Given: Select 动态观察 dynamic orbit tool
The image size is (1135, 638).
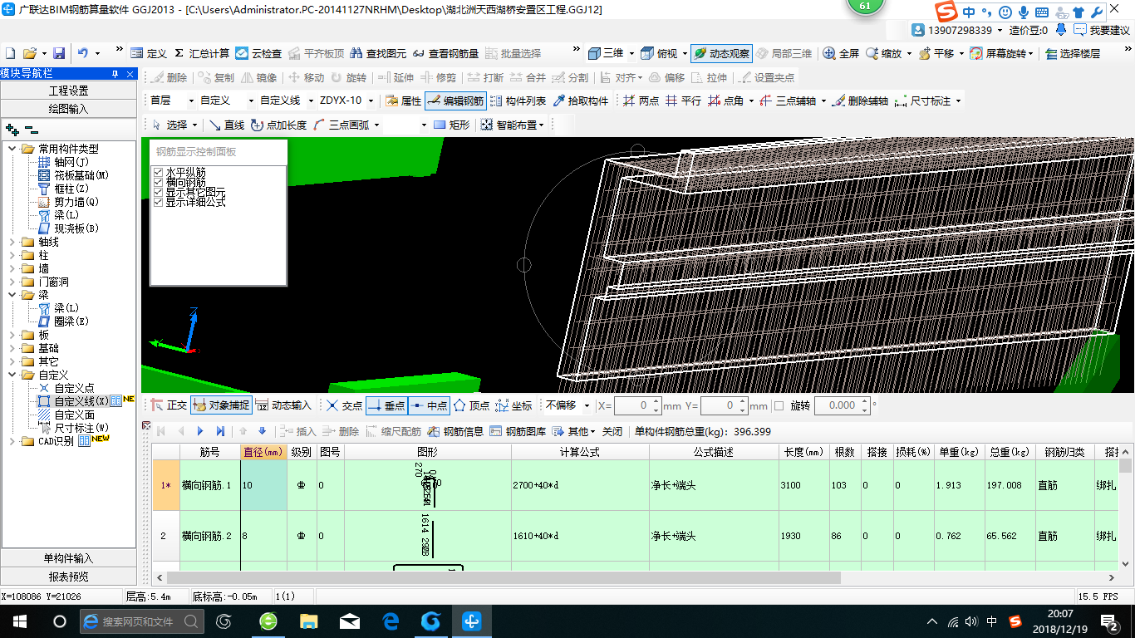Looking at the screenshot, I should coord(721,53).
